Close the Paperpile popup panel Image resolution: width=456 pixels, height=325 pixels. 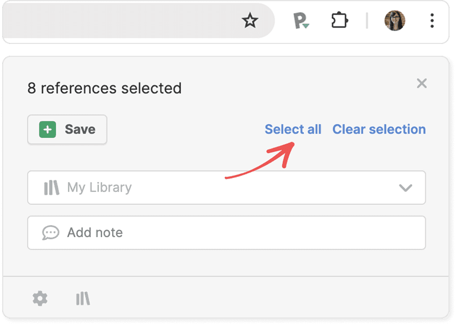tap(422, 83)
